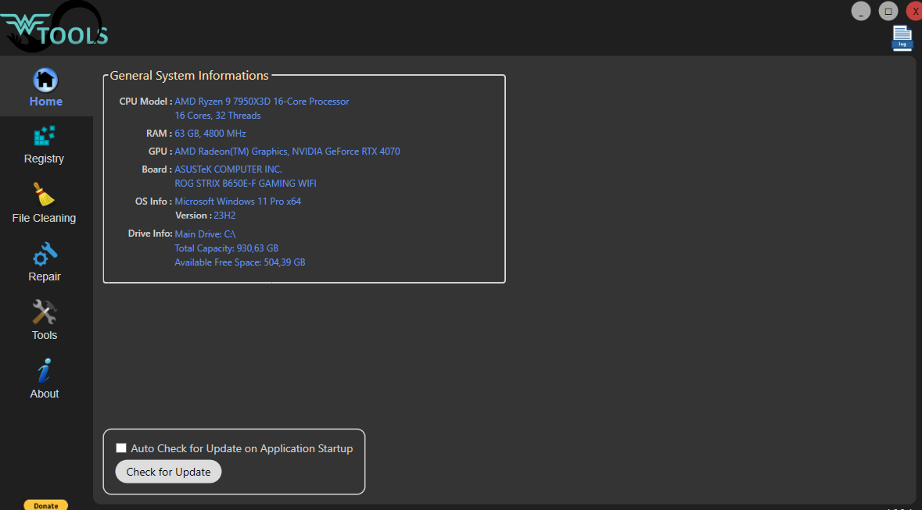Image resolution: width=922 pixels, height=510 pixels.
Task: Click the Main Drive: C:\ text
Action: tap(205, 234)
